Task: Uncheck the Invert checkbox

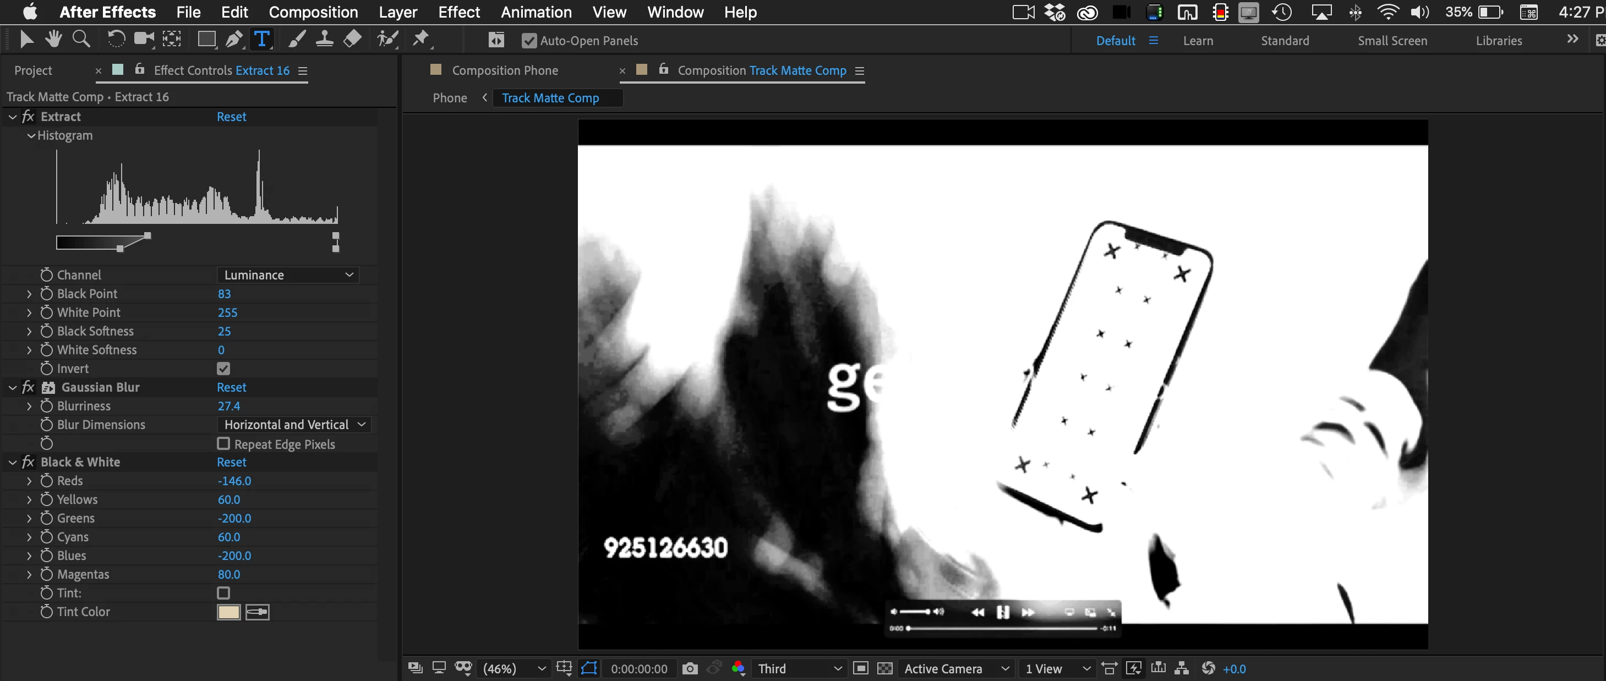Action: [223, 369]
